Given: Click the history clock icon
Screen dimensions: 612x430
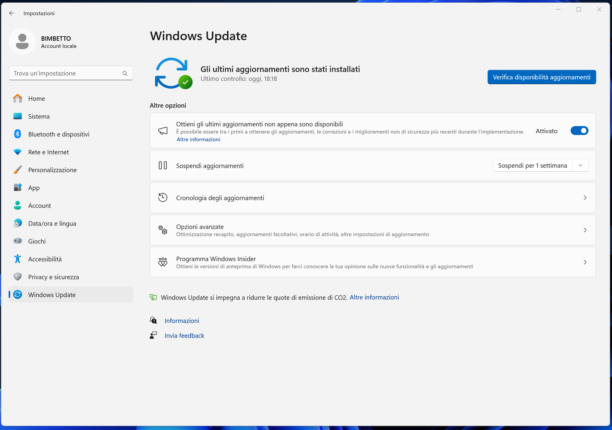Looking at the screenshot, I should pyautogui.click(x=163, y=198).
